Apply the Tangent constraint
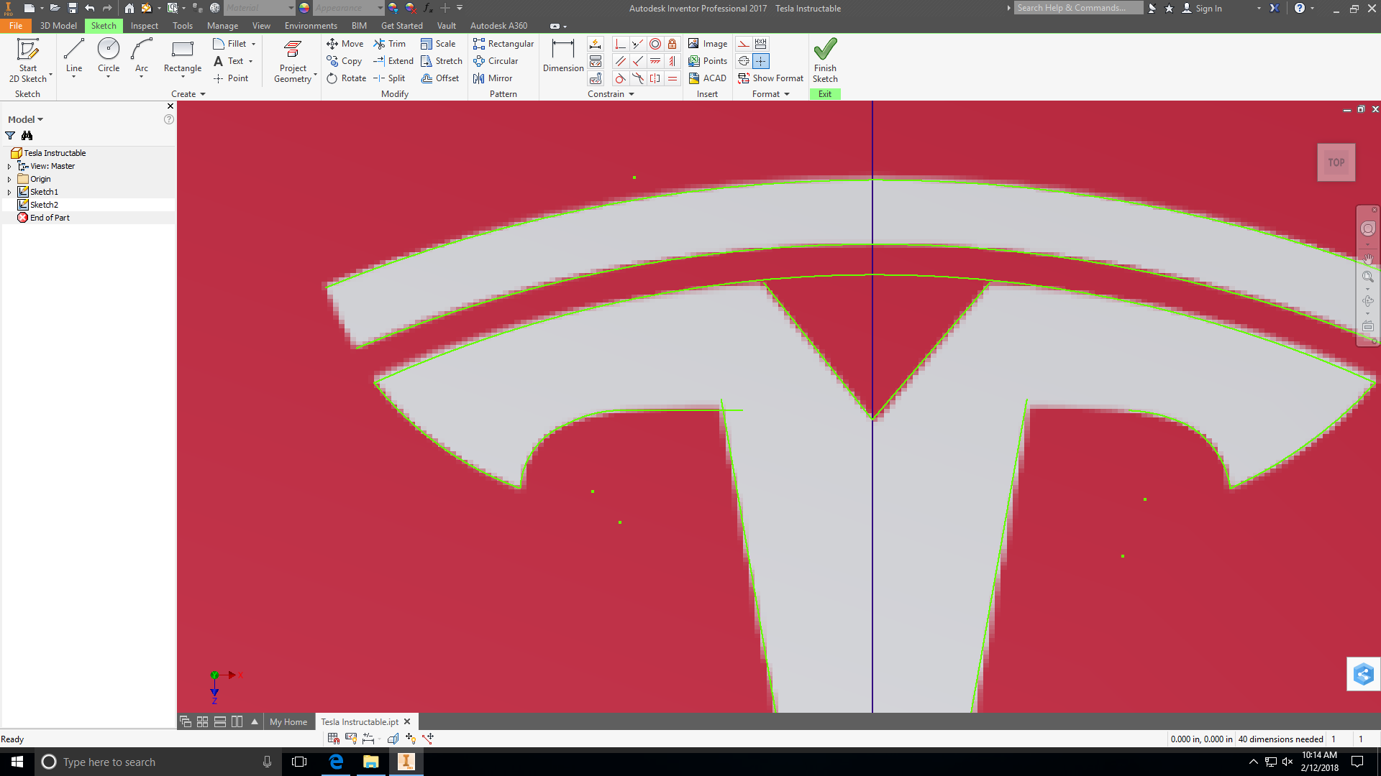Screen dimensions: 1381x776 tap(621, 78)
